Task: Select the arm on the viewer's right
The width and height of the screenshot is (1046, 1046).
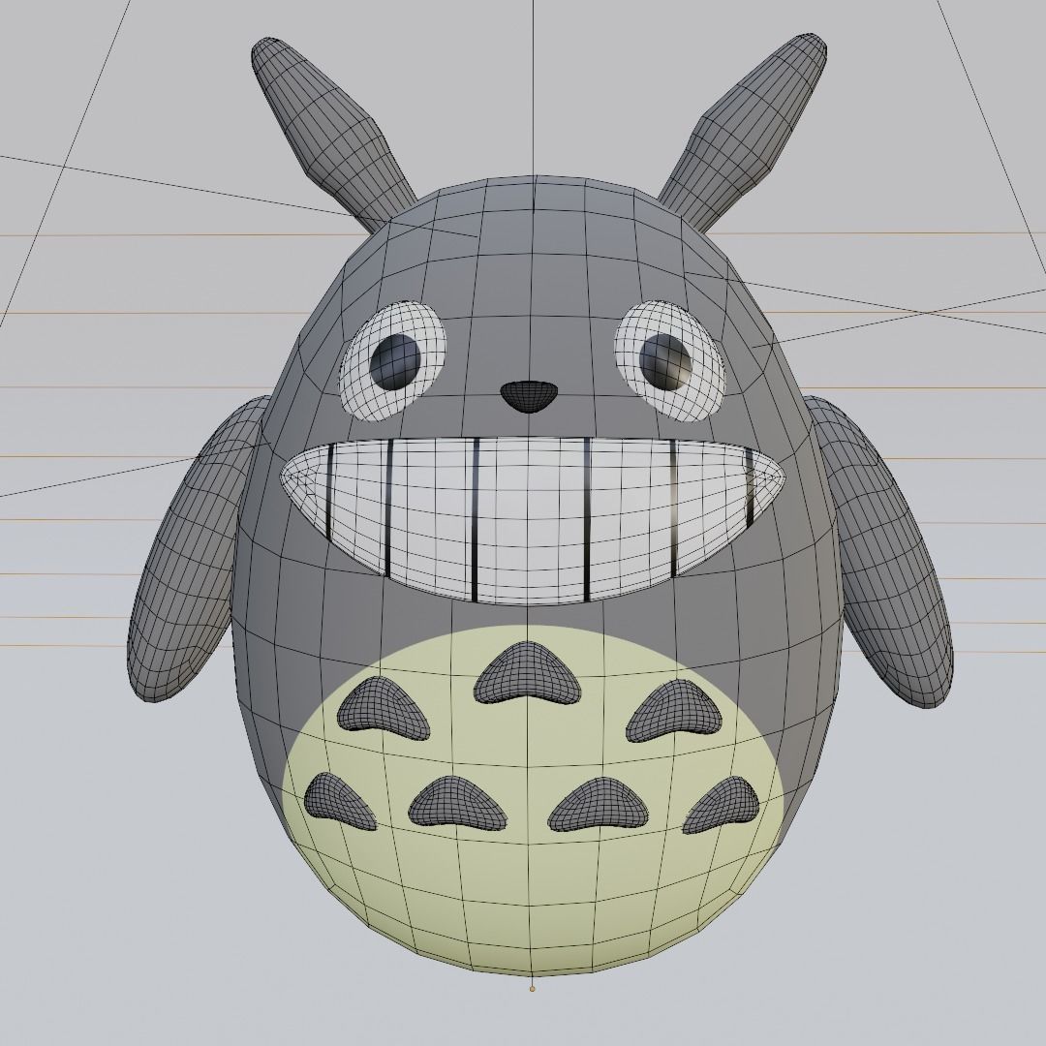Action: (x=880, y=550)
